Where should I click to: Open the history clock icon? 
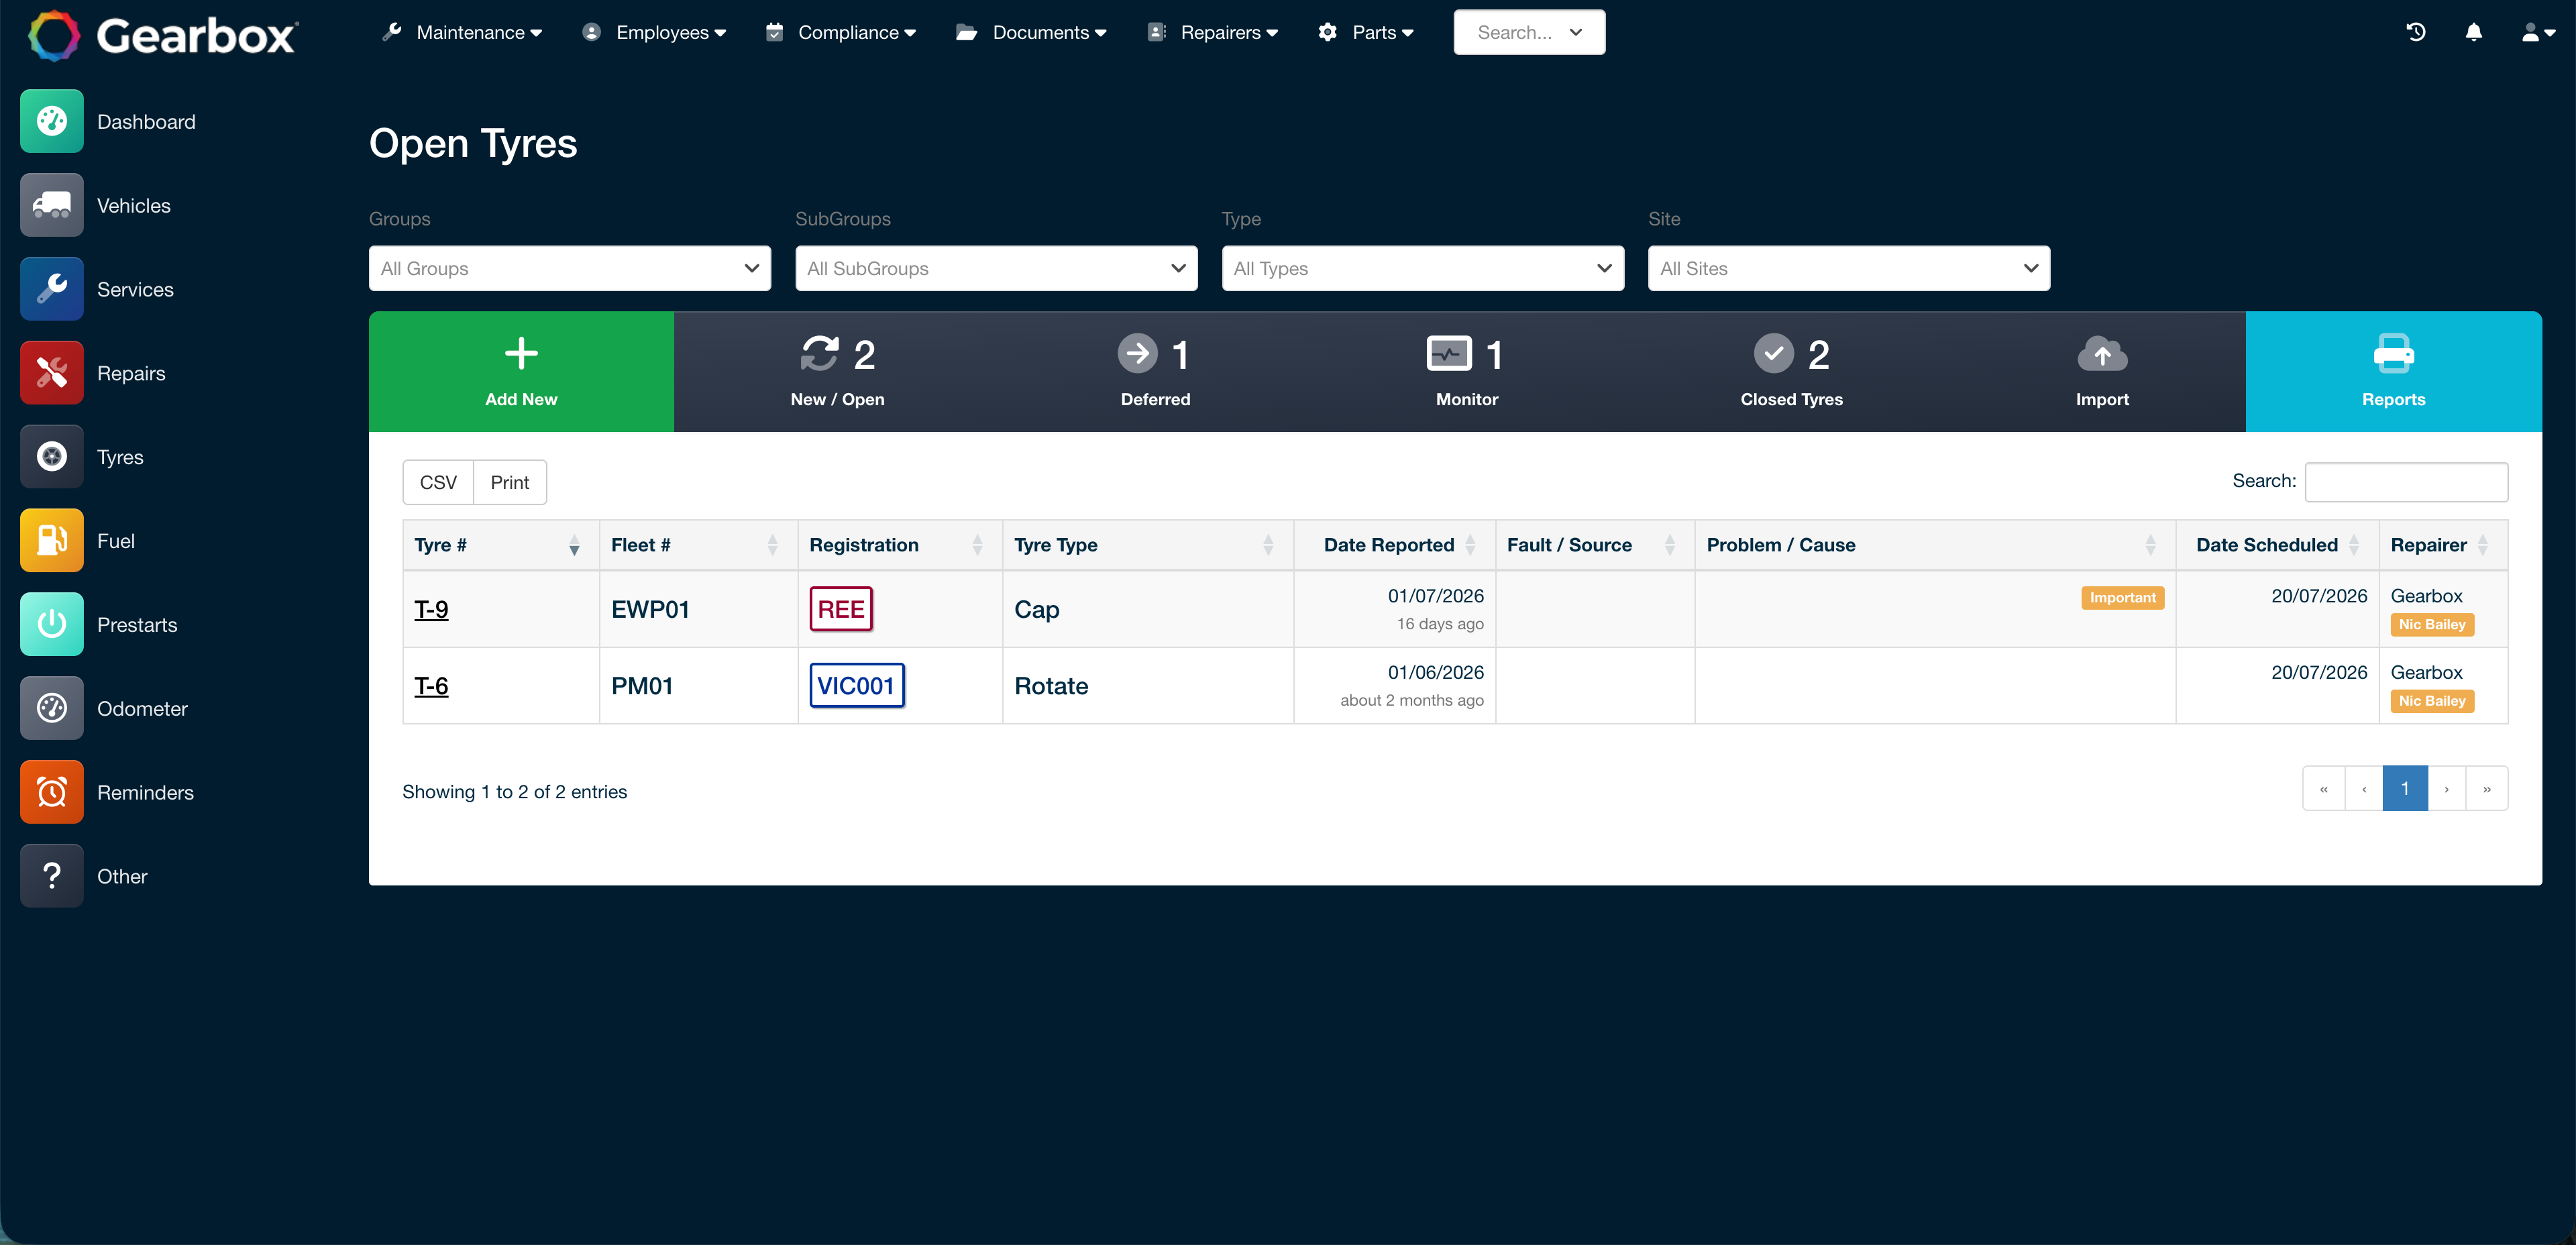(2416, 32)
